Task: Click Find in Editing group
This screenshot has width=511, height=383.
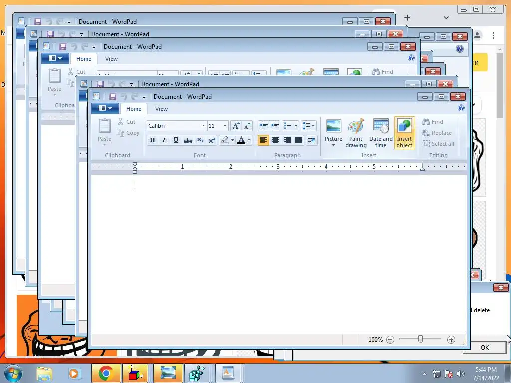Action: [433, 122]
